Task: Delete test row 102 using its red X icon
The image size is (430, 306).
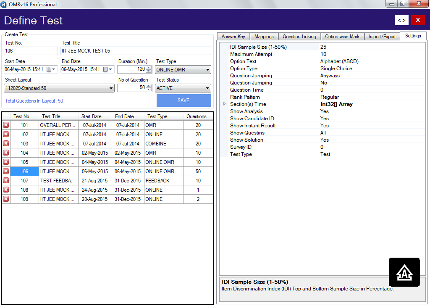Action: [6, 135]
